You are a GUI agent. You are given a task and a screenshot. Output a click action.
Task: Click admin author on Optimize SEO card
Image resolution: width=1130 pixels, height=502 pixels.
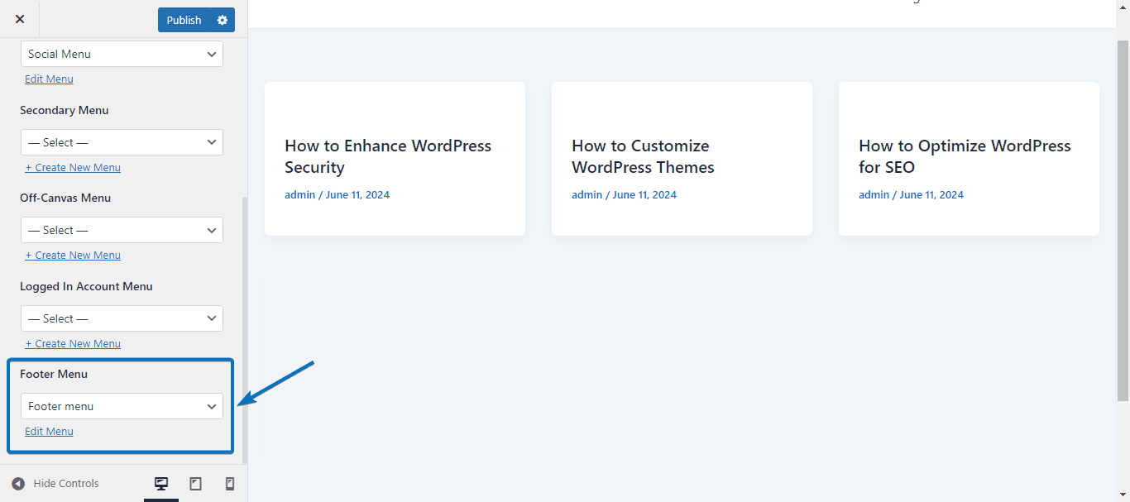(x=874, y=195)
